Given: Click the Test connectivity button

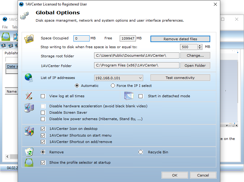Looking at the screenshot, I should click(x=180, y=78).
